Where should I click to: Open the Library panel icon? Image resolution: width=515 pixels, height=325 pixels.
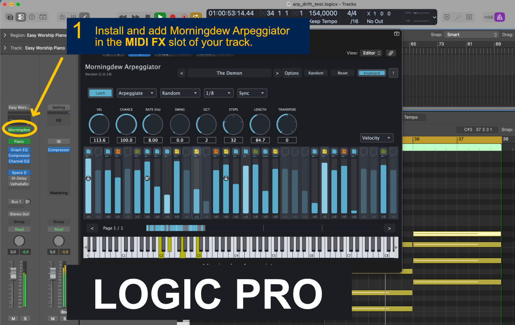tap(10, 17)
